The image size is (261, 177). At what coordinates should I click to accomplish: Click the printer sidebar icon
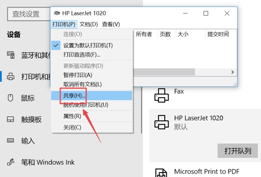11,76
